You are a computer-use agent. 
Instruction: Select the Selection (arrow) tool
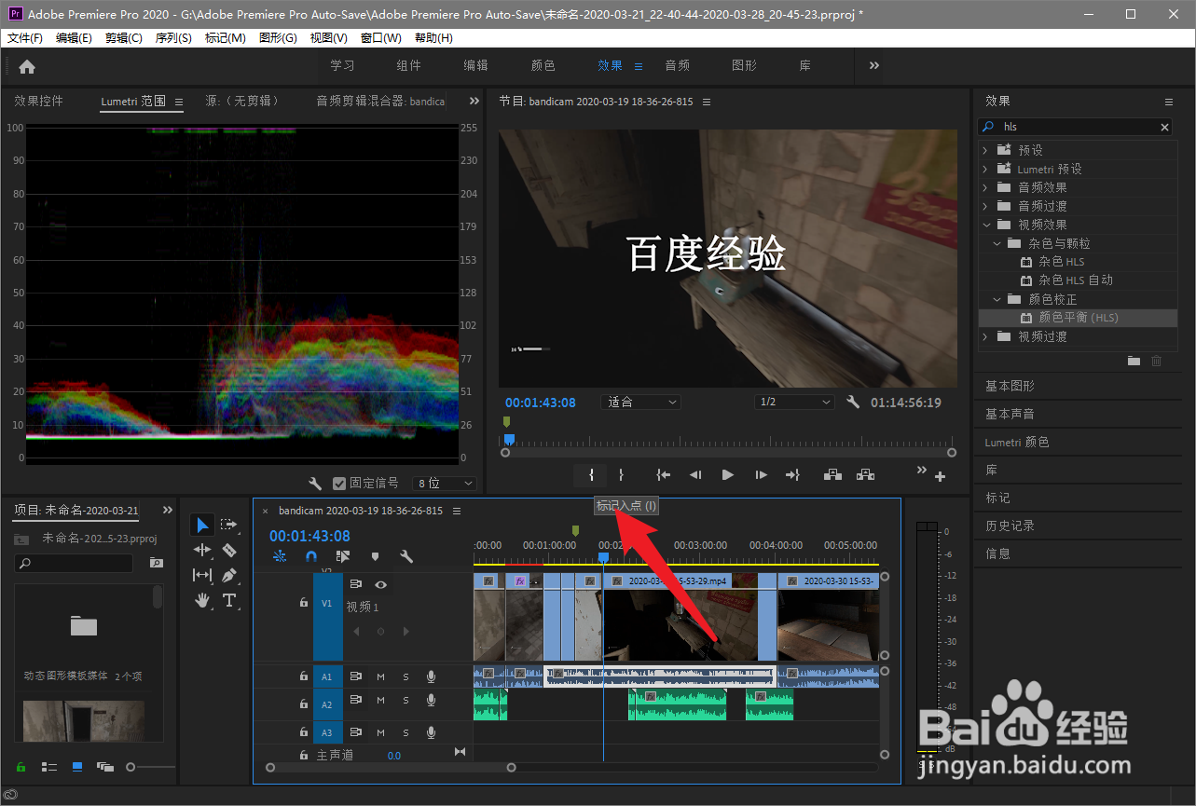pyautogui.click(x=202, y=525)
